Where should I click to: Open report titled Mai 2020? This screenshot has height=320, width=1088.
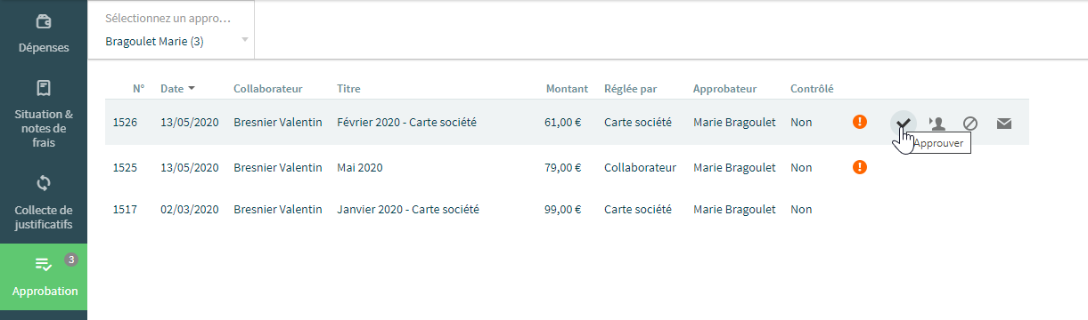pos(360,166)
